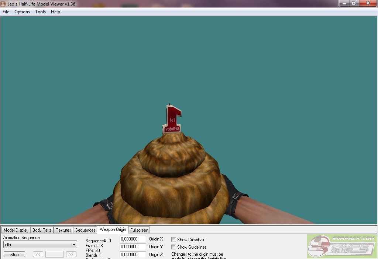Click the 'Frames: 8' info text
The height and width of the screenshot is (259, 378).
[94, 246]
